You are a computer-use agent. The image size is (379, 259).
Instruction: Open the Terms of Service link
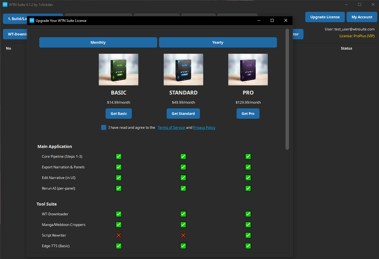[171, 127]
